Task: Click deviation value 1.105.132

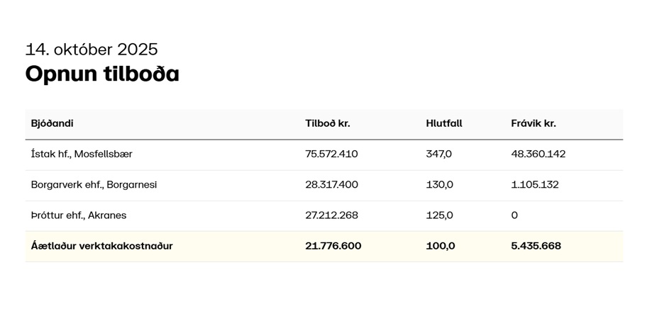Action: [x=535, y=185]
